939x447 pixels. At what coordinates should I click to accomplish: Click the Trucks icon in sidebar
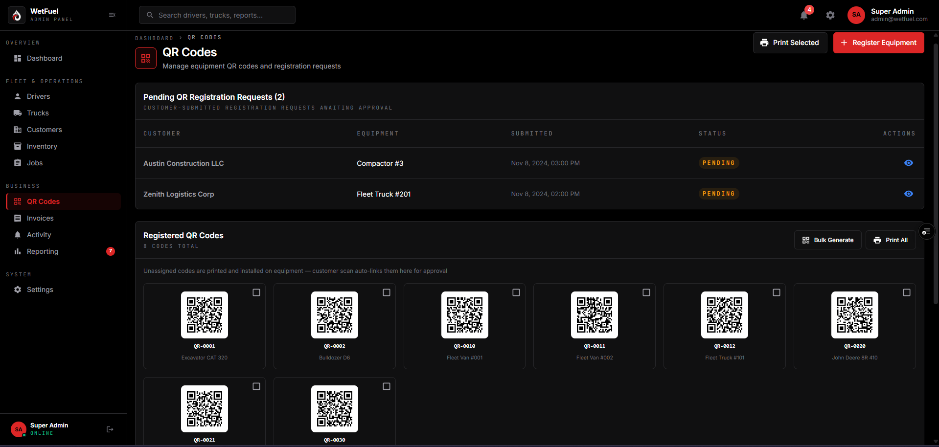pyautogui.click(x=18, y=113)
